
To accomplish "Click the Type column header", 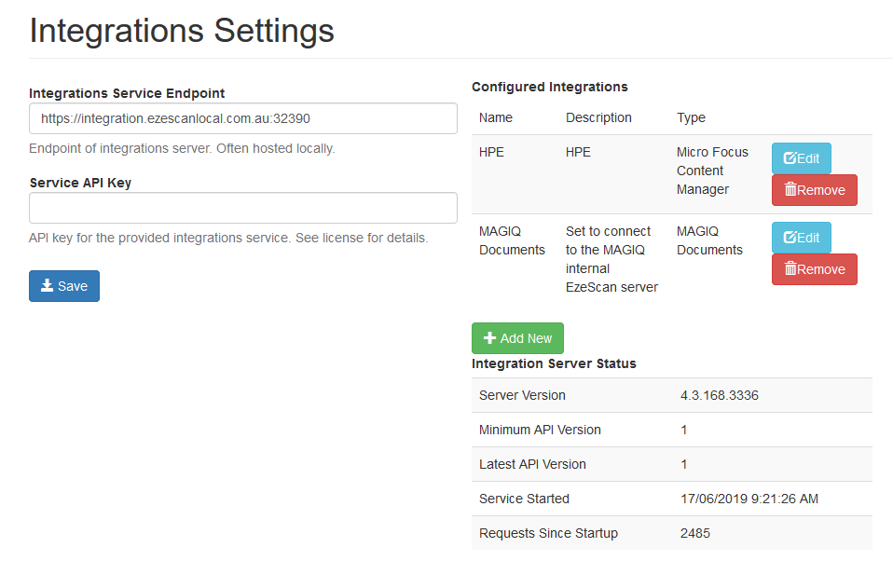I will point(691,117).
